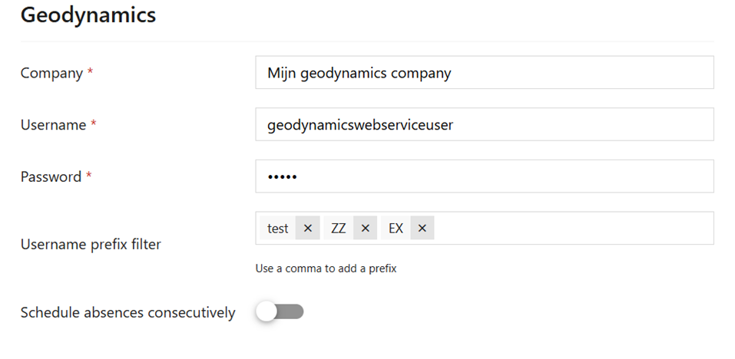The width and height of the screenshot is (735, 359).
Task: Click the Username field label
Action: click(53, 124)
